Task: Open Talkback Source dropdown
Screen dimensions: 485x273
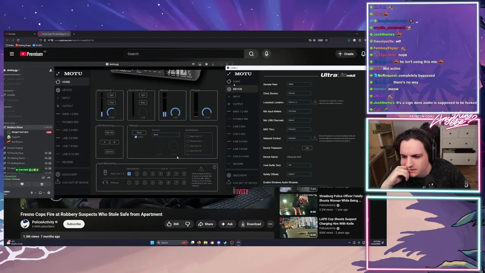Action: pyautogui.click(x=166, y=135)
